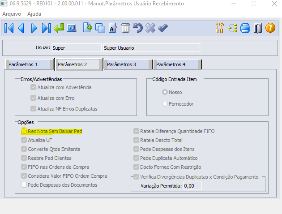Toggle Atualiza UF checkbox
The width and height of the screenshot is (282, 214).
(x=24, y=140)
